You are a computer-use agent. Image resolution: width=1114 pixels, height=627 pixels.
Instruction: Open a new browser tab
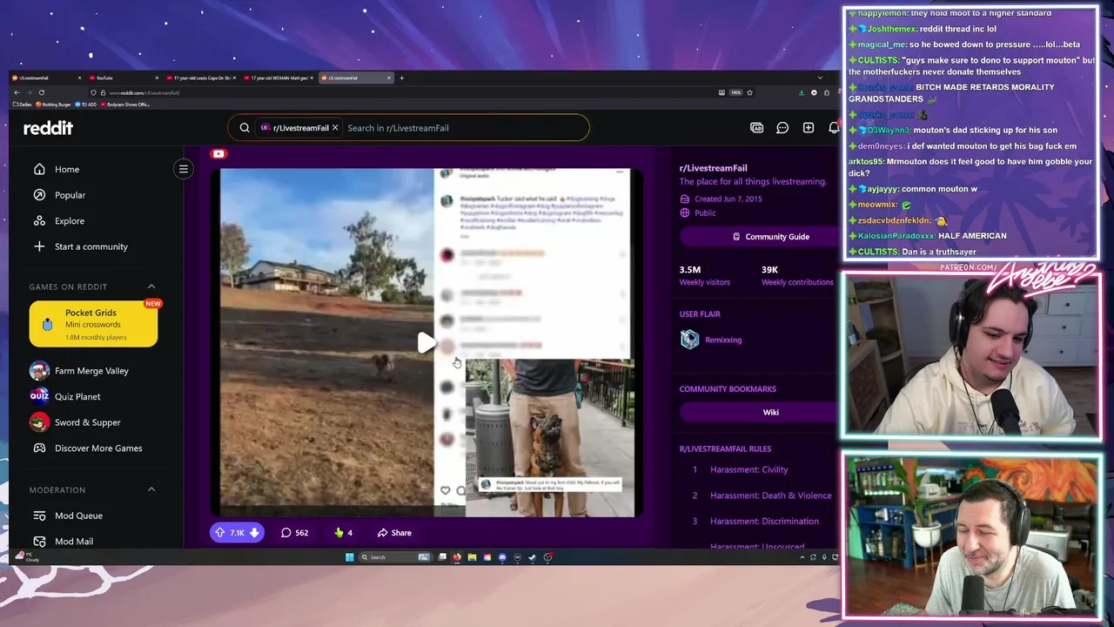coord(401,78)
